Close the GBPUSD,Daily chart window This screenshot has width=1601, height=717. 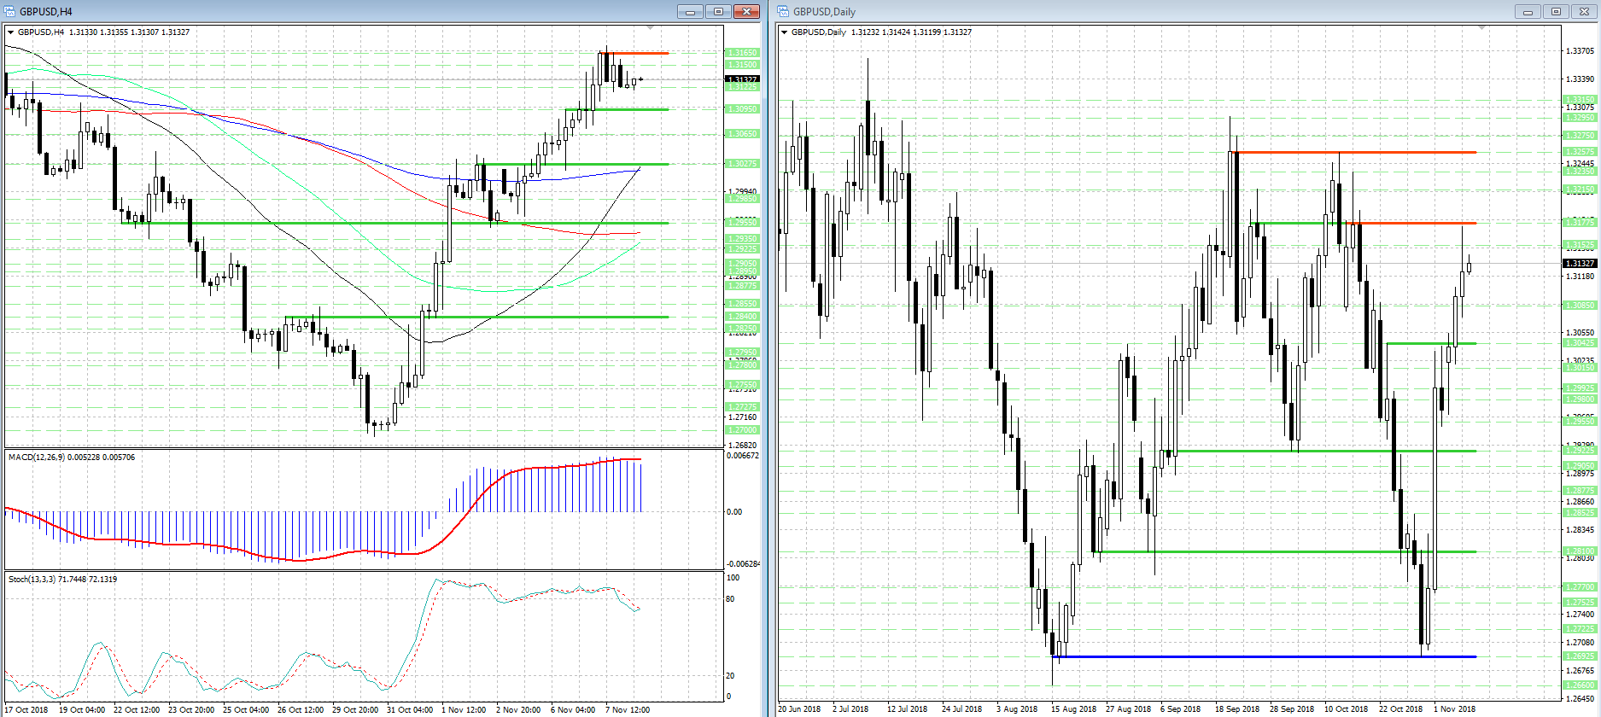(1583, 11)
